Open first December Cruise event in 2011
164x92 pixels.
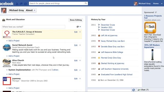click(x=108, y=25)
